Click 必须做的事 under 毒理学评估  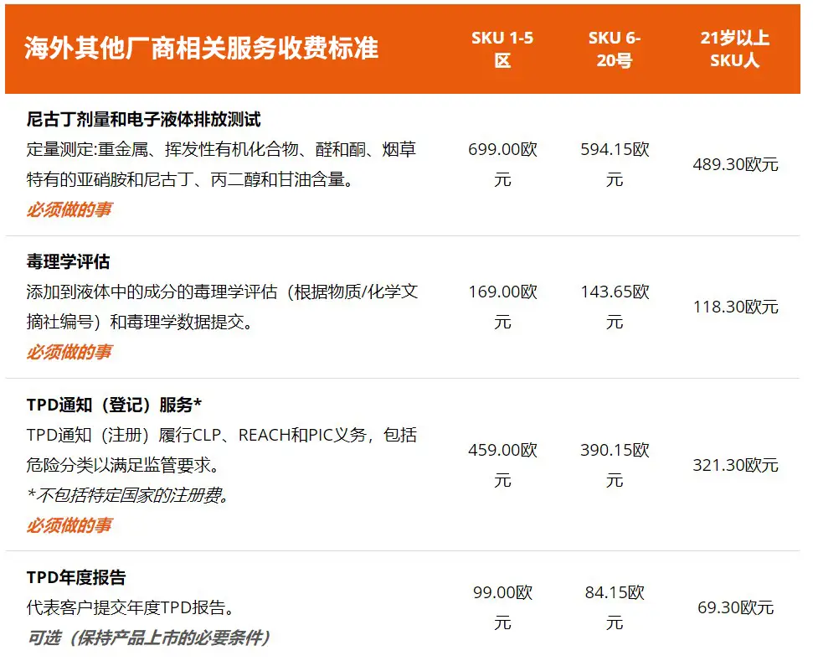tap(69, 352)
